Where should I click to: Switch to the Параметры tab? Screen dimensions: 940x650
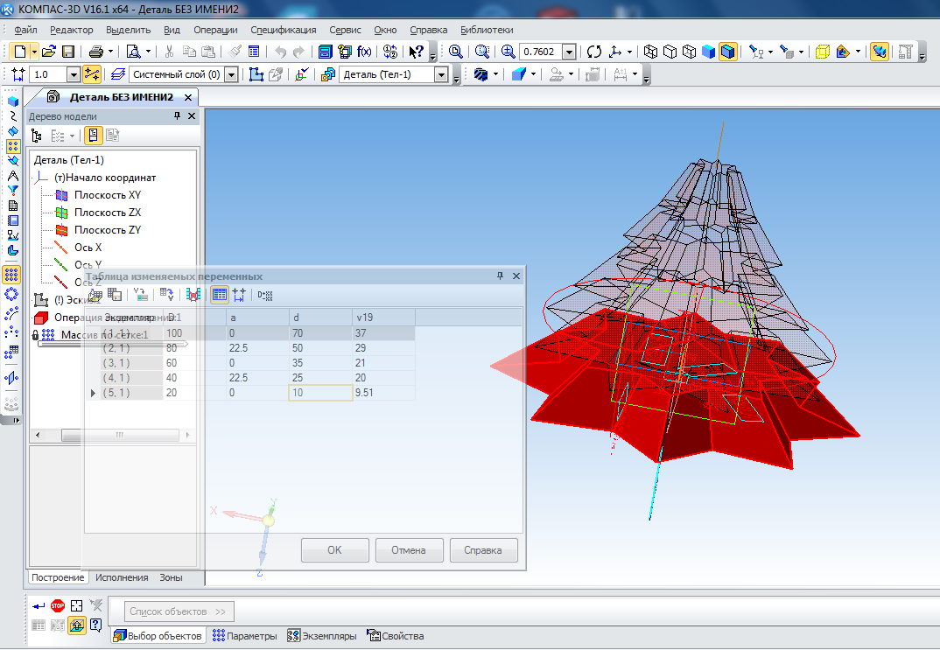click(244, 636)
